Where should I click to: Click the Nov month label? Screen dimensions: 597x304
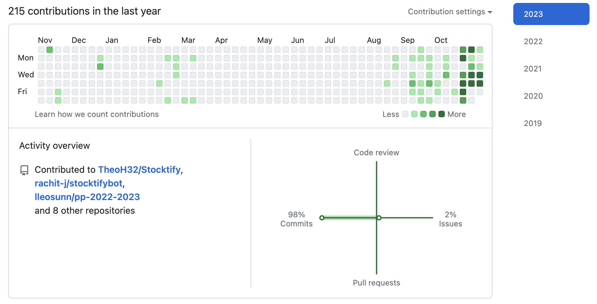pyautogui.click(x=45, y=40)
